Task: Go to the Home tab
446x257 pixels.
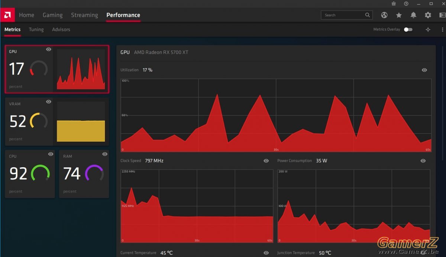Action: point(26,15)
